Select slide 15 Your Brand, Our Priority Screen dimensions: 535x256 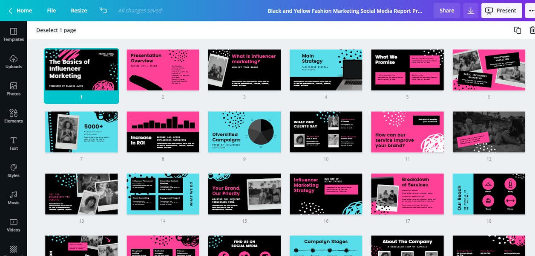(244, 194)
